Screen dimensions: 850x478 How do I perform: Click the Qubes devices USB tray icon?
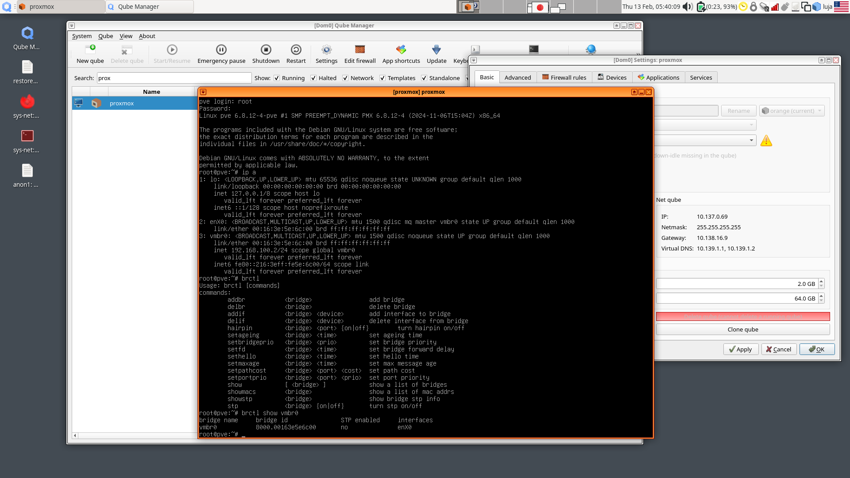785,7
